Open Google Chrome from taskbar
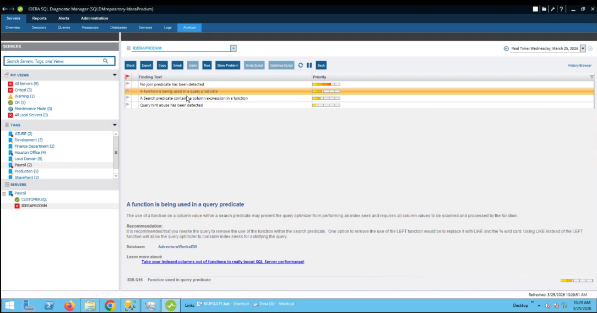Image resolution: width=597 pixels, height=313 pixels. click(110, 305)
